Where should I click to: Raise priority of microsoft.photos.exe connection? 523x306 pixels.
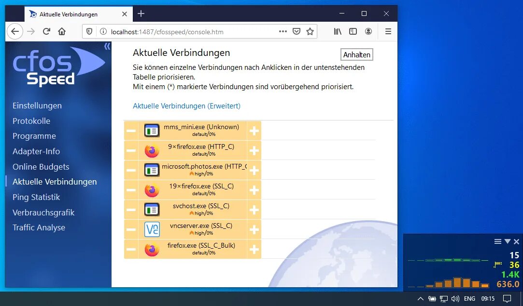click(254, 170)
